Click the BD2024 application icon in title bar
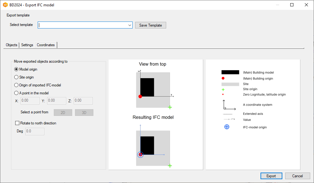 [5, 5]
